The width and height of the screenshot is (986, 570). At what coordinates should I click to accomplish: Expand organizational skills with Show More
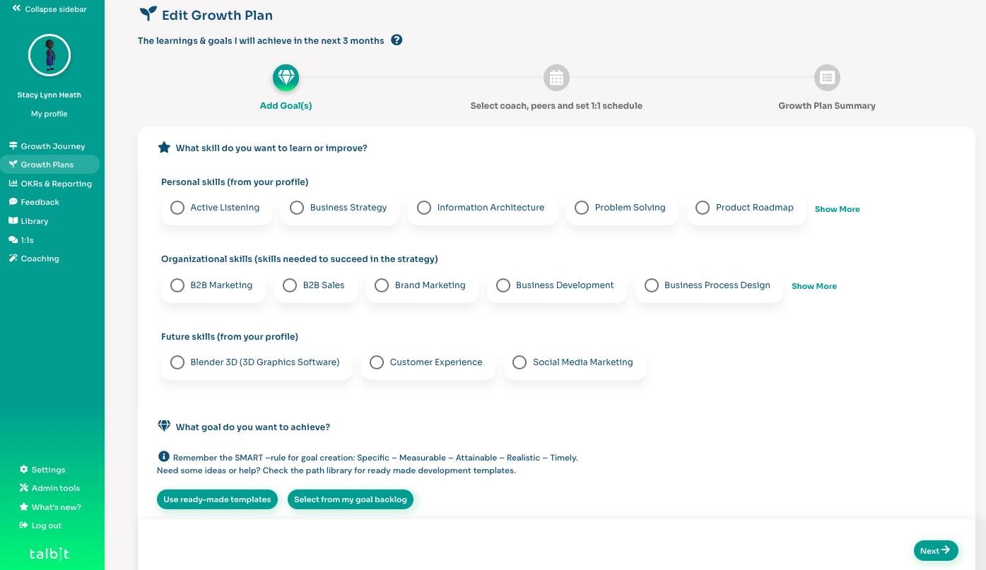[814, 286]
